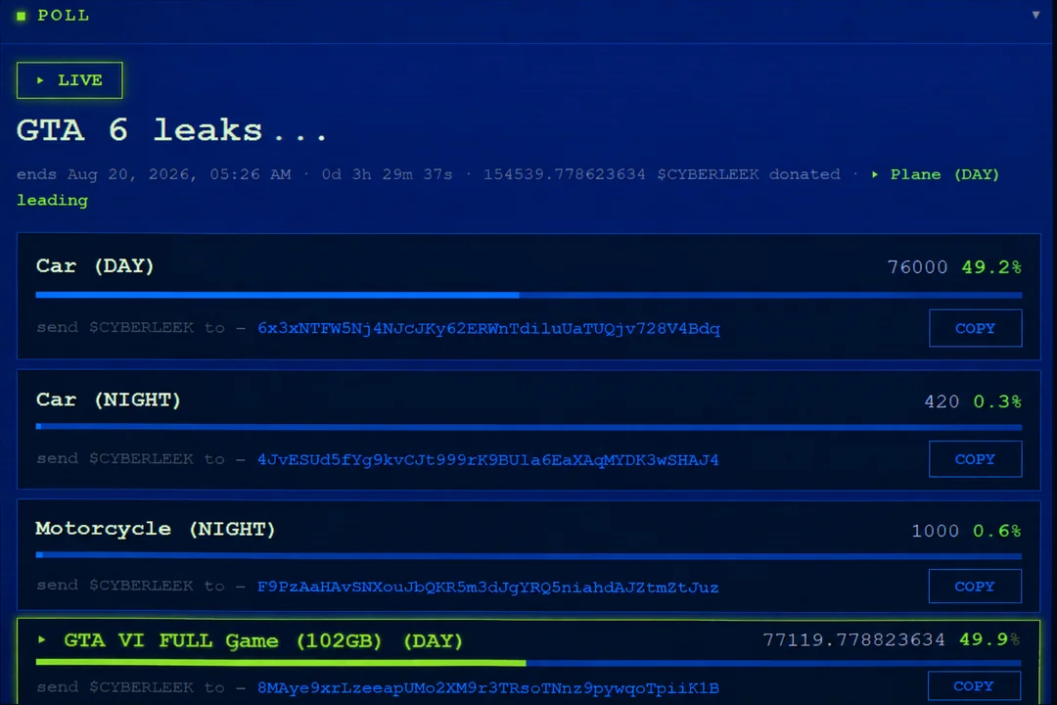Click the Motorcycle (NIGHT) progress bar

tap(528, 555)
